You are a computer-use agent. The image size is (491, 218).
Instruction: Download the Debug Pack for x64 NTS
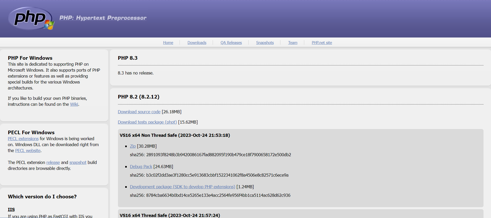[x=141, y=167]
